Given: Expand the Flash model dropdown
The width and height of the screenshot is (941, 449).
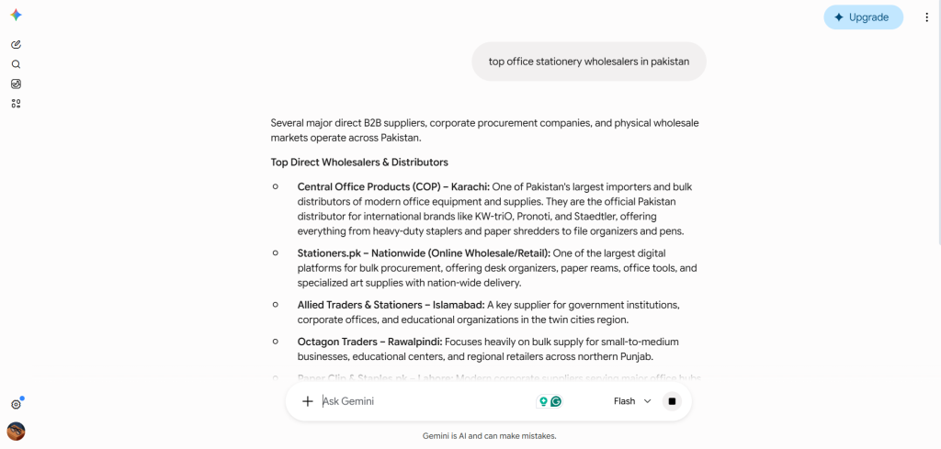Looking at the screenshot, I should [632, 401].
